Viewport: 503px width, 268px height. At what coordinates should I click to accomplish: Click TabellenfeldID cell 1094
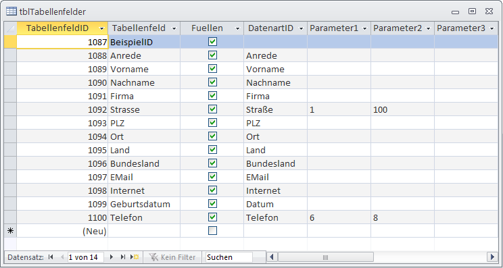tap(62, 136)
